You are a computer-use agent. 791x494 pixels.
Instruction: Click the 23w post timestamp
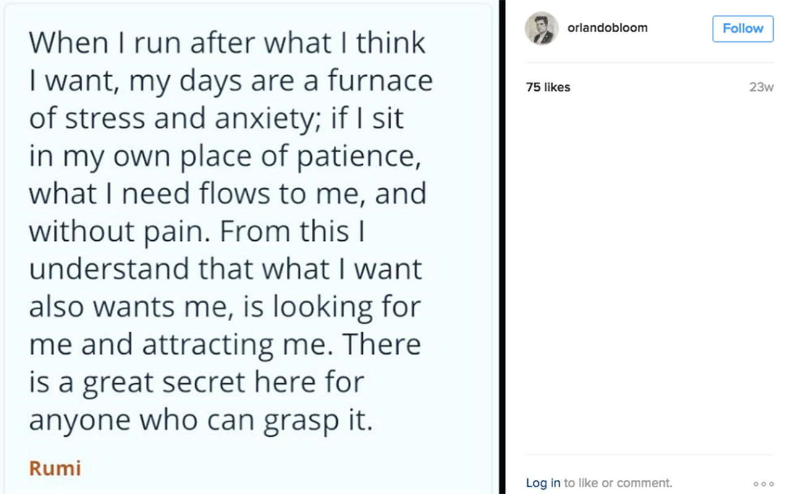pos(761,87)
